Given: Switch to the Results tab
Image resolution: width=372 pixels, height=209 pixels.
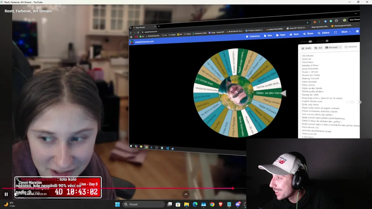Looking at the screenshot, I should [323, 41].
